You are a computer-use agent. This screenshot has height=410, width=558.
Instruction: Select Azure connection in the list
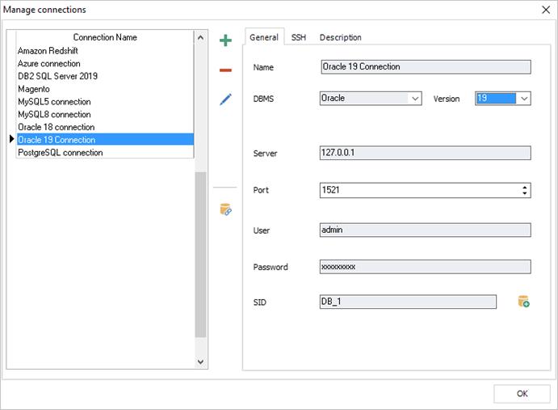point(105,63)
